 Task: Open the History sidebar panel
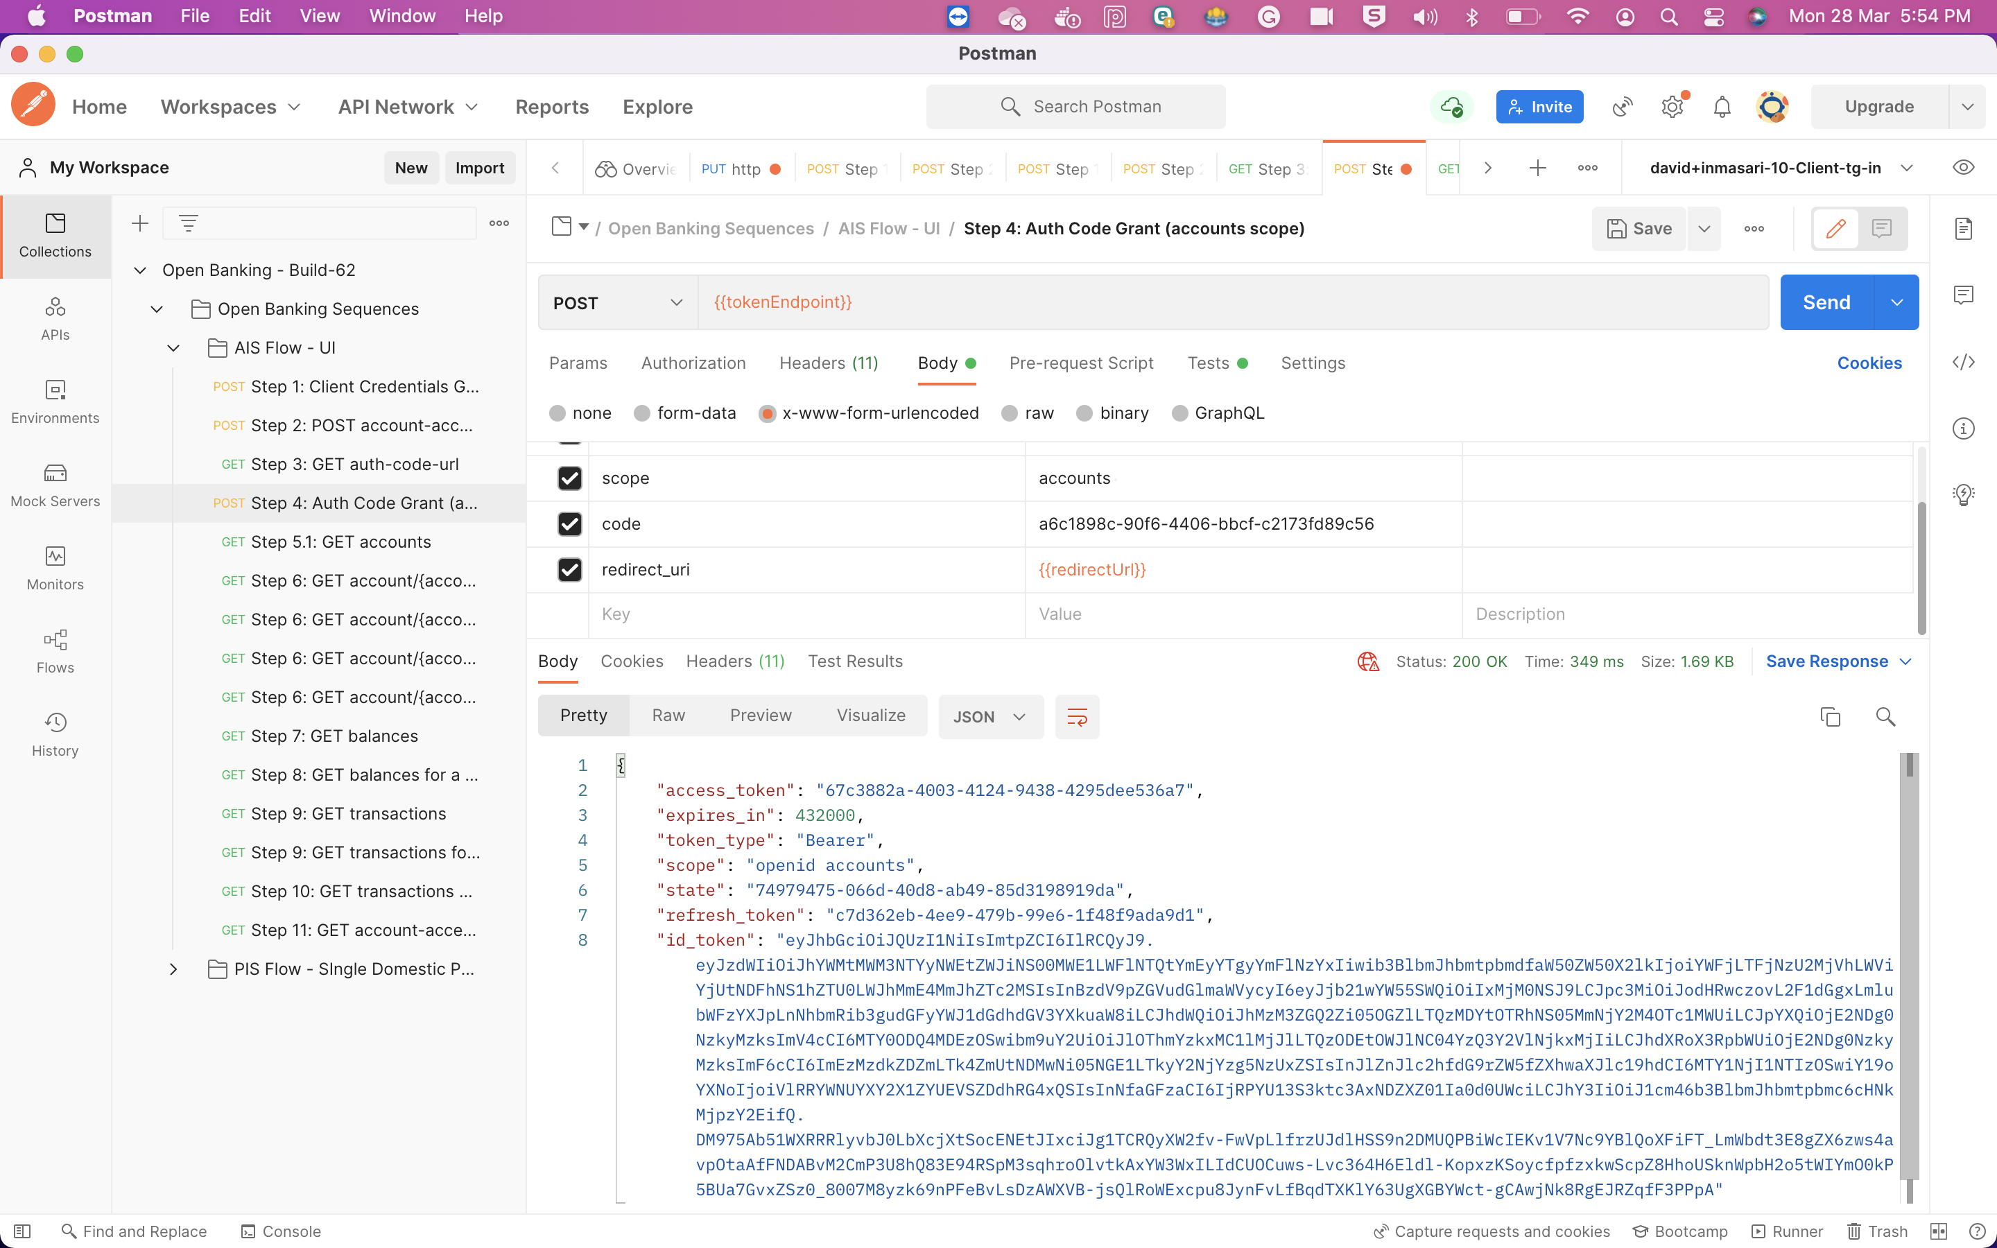[x=55, y=735]
